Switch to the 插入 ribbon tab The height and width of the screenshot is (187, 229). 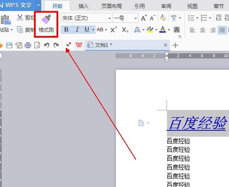[x=83, y=6]
